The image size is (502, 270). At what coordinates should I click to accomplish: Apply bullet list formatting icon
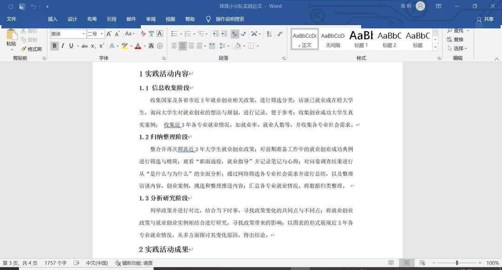pos(174,34)
